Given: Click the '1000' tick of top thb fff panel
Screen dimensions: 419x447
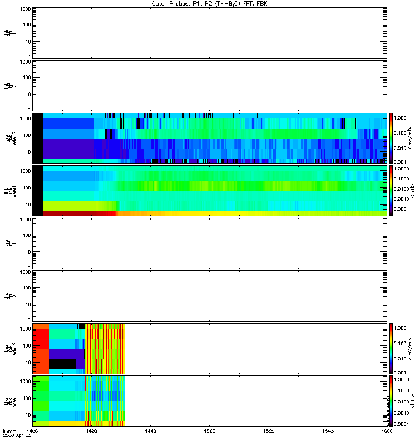Looking at the screenshot, I should [25, 9].
